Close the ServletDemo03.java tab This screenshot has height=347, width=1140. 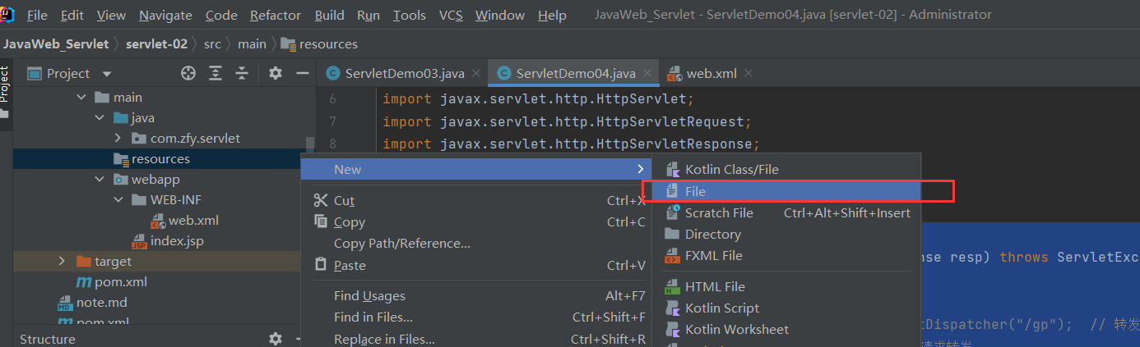pos(476,74)
